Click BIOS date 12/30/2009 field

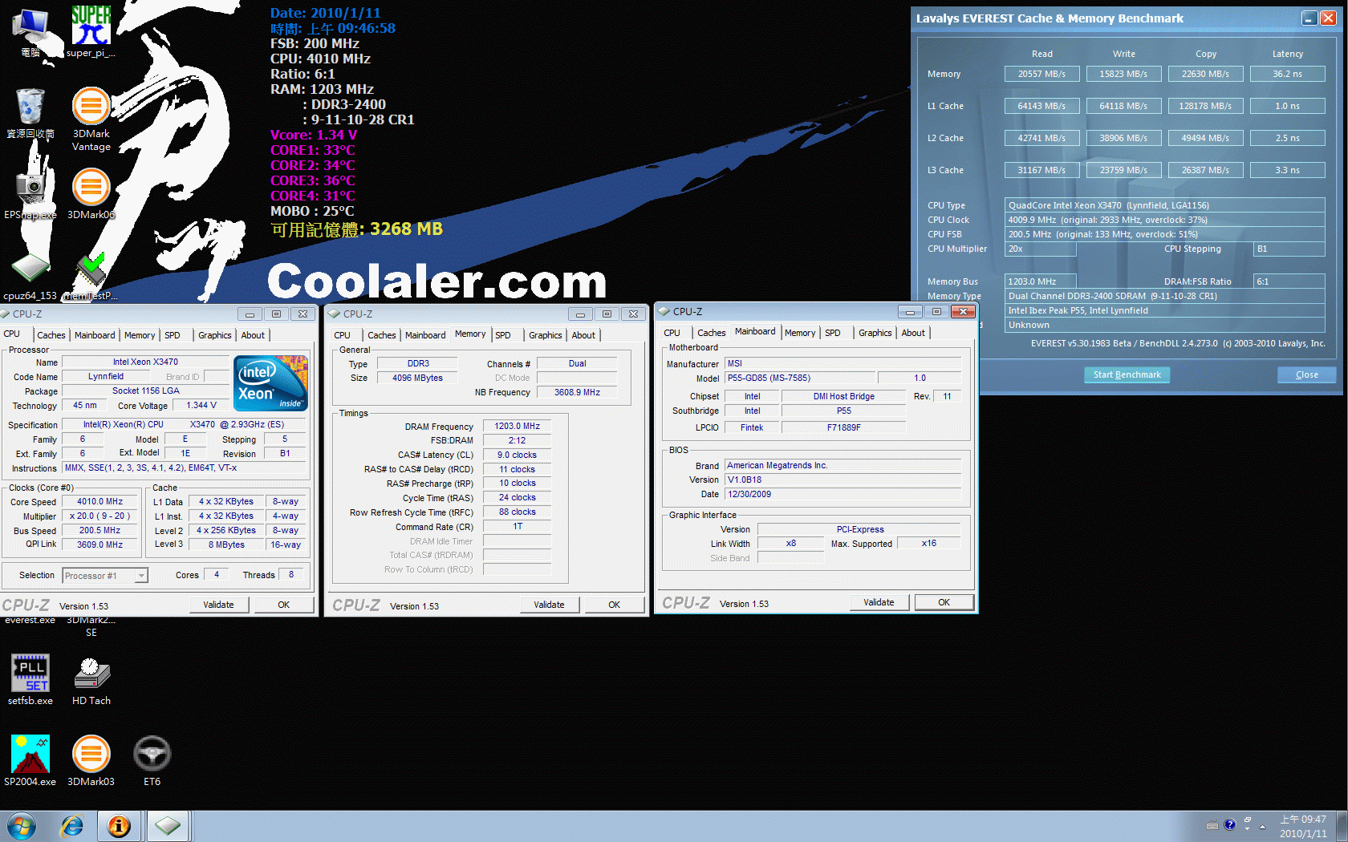[x=842, y=494]
